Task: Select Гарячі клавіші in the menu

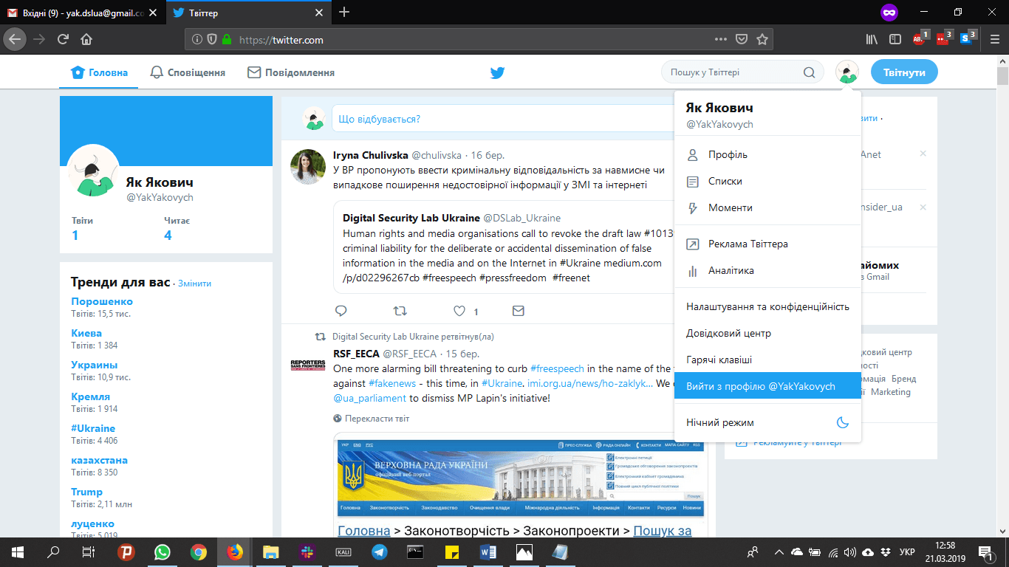Action: [x=767, y=360]
